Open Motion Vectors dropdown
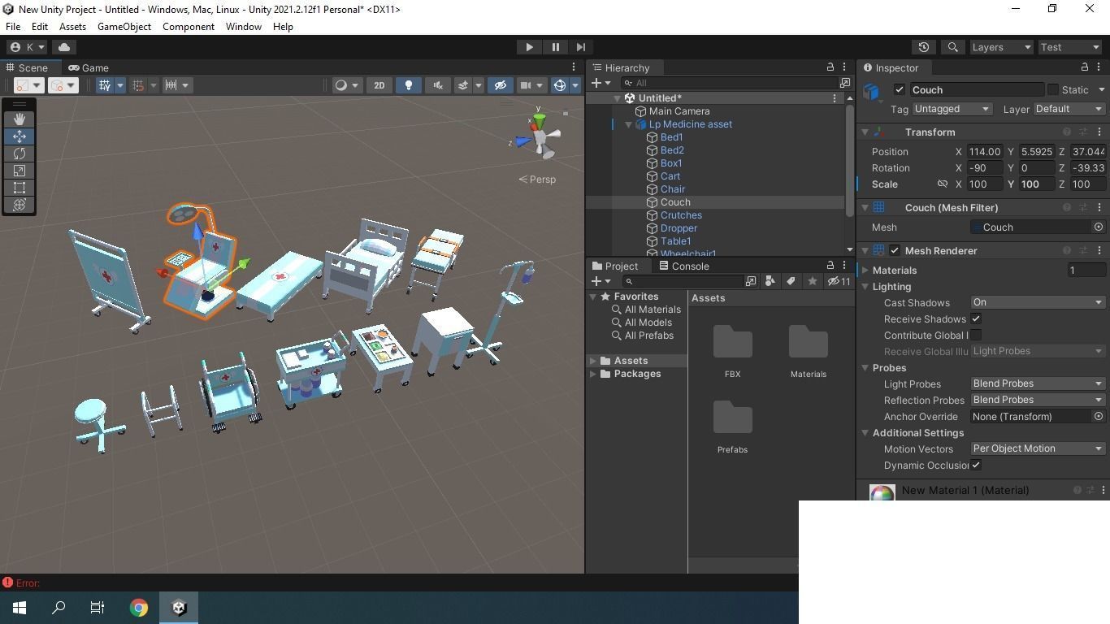 click(x=1038, y=448)
